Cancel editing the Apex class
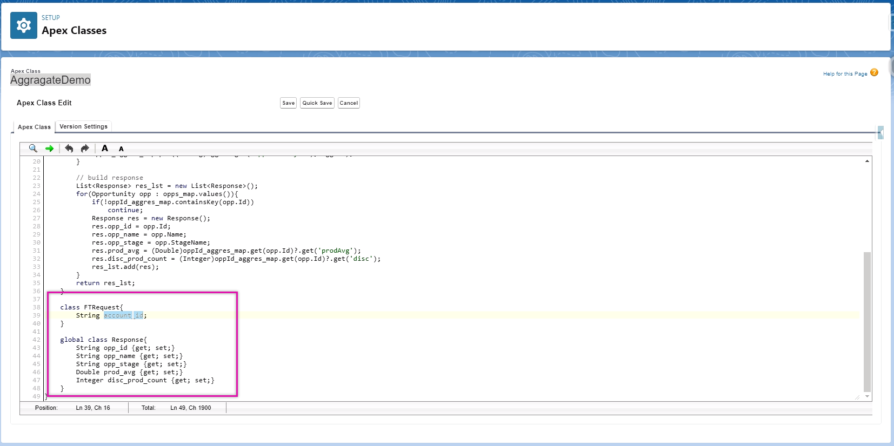894x446 pixels. [349, 103]
